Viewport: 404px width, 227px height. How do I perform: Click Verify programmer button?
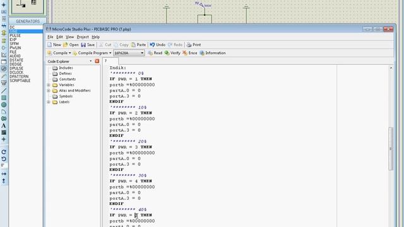pyautogui.click(x=172, y=53)
